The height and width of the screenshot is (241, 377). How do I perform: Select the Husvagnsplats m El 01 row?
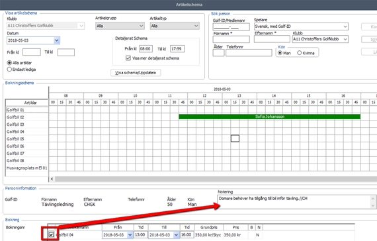(27, 168)
